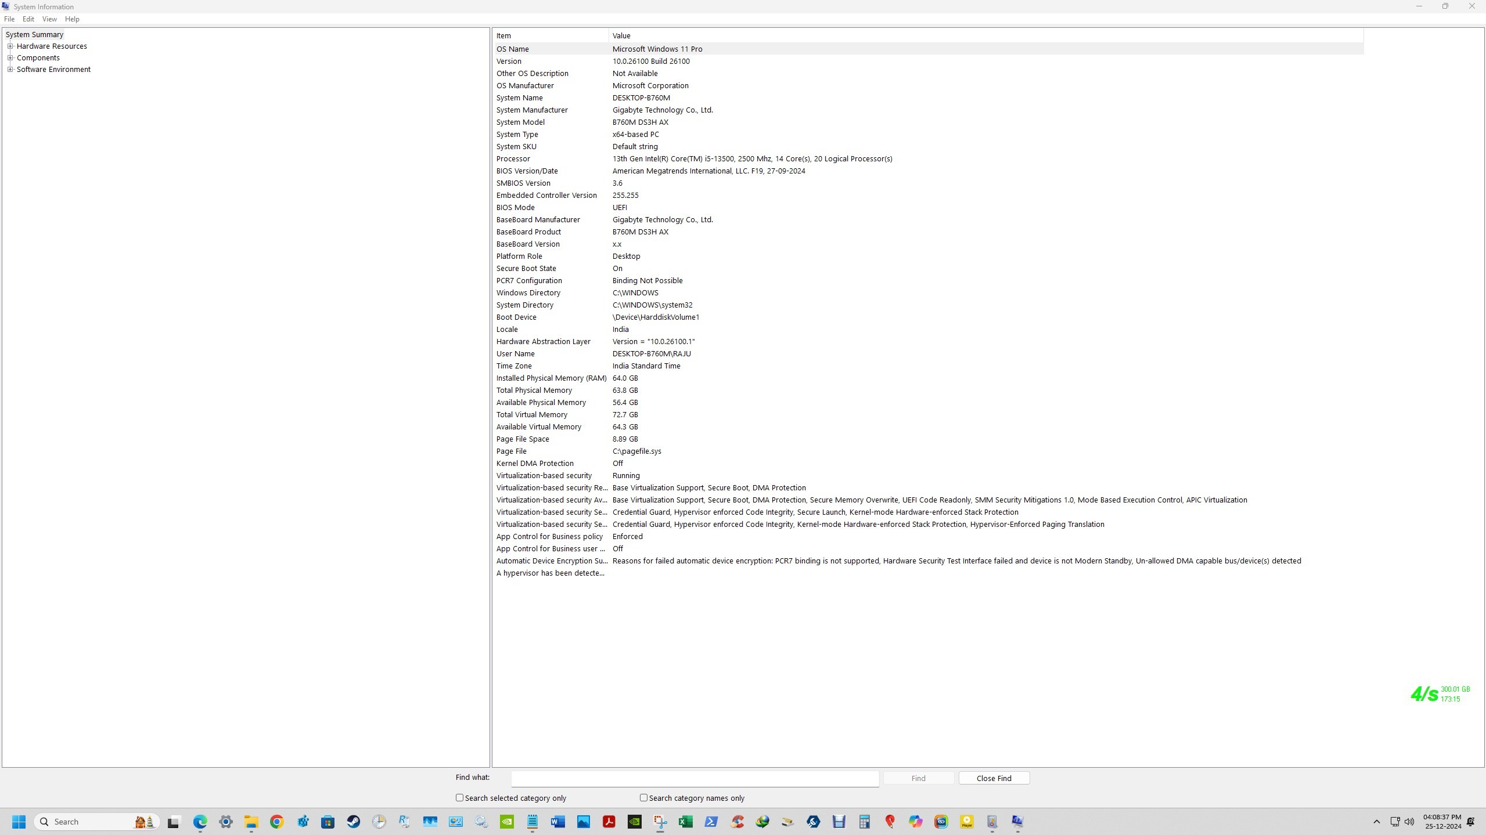Show hidden system tray icons

[x=1376, y=822]
